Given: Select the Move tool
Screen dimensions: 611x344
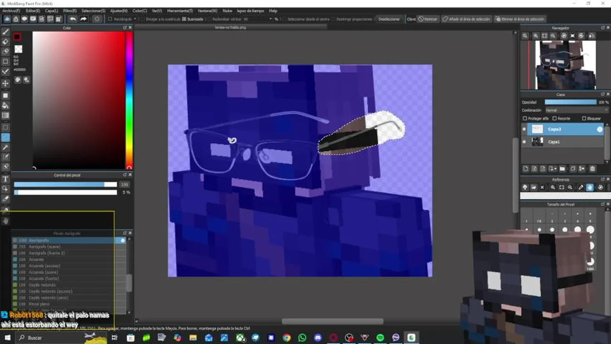Looking at the screenshot, I should 6,83.
